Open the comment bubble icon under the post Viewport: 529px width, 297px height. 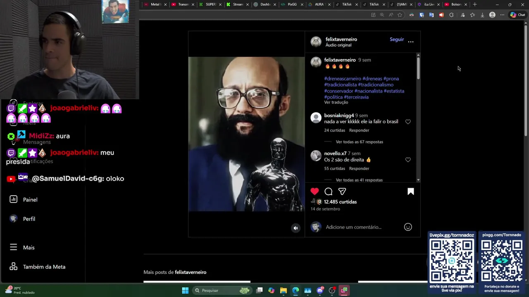(x=329, y=191)
